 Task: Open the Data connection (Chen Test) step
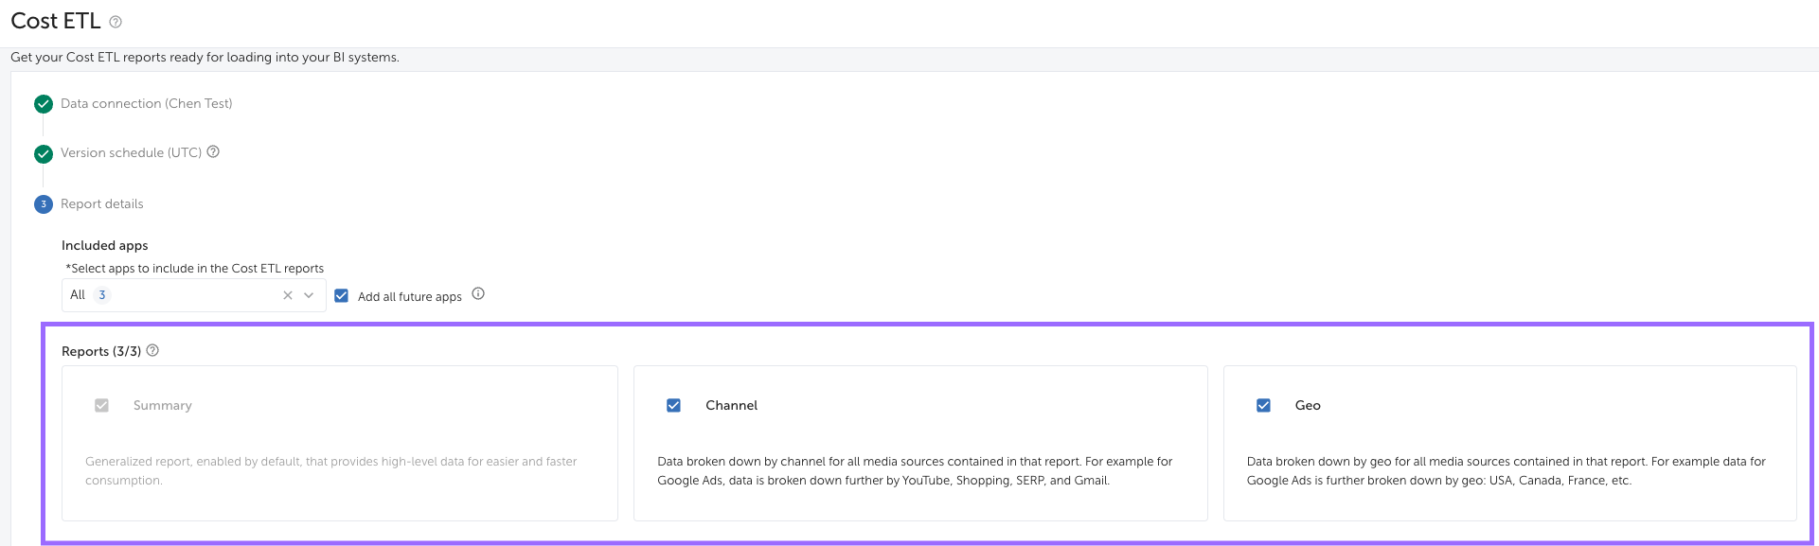click(x=146, y=104)
